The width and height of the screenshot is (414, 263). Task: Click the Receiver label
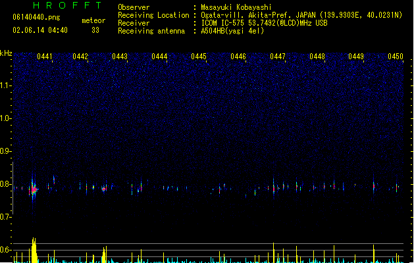134,23
